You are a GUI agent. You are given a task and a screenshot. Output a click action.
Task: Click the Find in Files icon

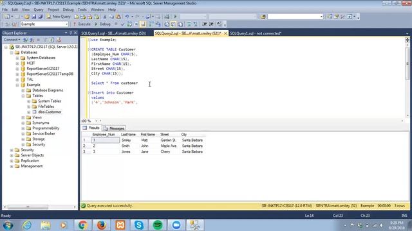pos(263,17)
